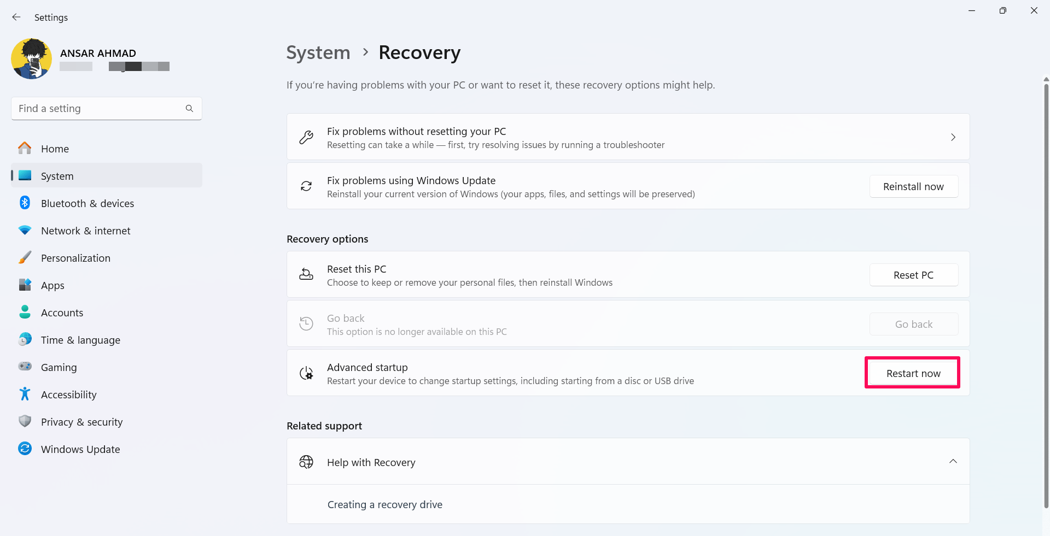
Task: Click Fix problems using Windows Update title
Action: (x=411, y=180)
